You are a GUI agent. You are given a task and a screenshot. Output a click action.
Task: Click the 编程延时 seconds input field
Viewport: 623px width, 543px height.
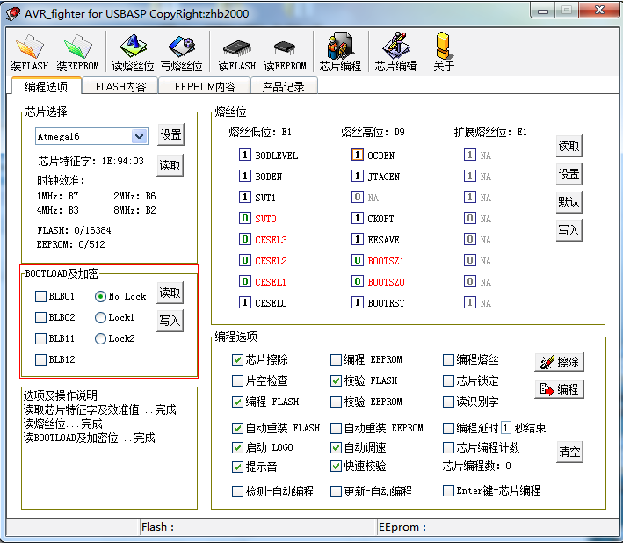coord(505,428)
